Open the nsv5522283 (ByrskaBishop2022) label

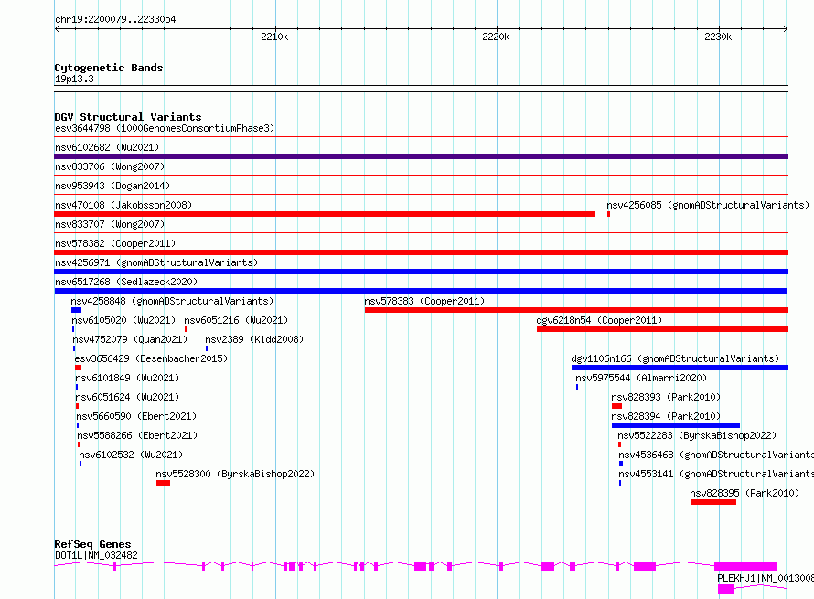coord(697,435)
